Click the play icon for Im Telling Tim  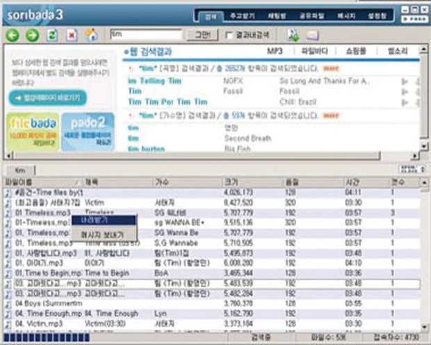point(405,81)
